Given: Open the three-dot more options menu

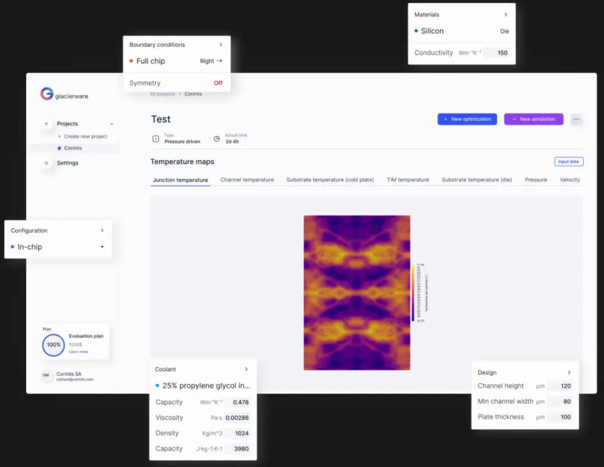Looking at the screenshot, I should click(577, 119).
